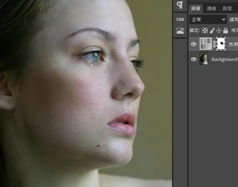The width and height of the screenshot is (238, 187).
Task: Open the CSS panel icon
Action: (180, 19)
